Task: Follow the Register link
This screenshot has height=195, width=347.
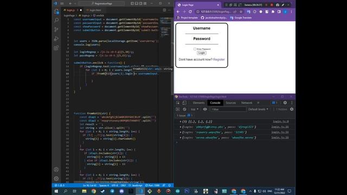Action: coord(219,60)
